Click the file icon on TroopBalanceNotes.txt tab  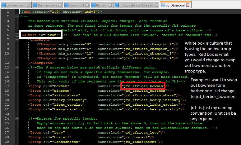pyautogui.click(x=117, y=5)
